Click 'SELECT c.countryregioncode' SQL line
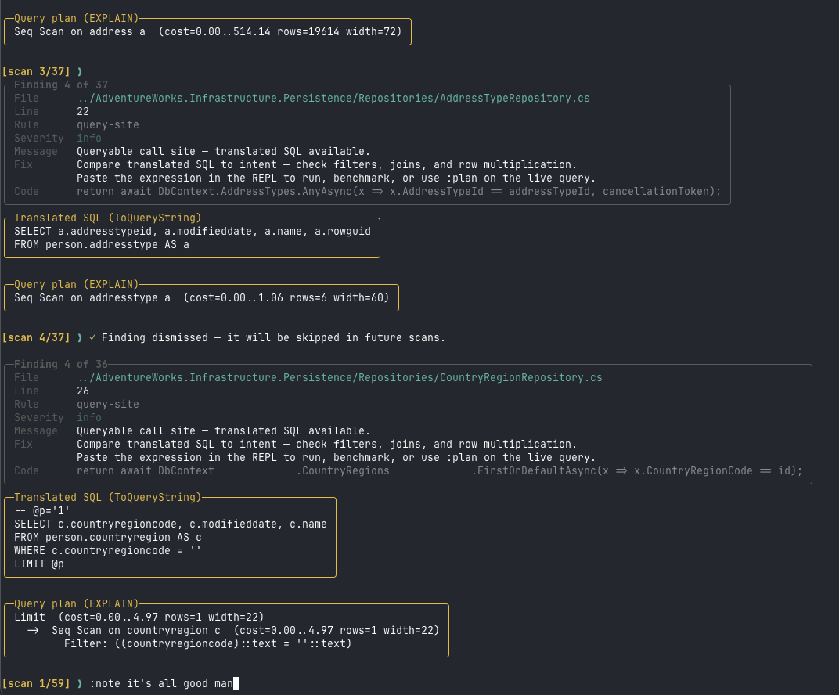 click(171, 524)
